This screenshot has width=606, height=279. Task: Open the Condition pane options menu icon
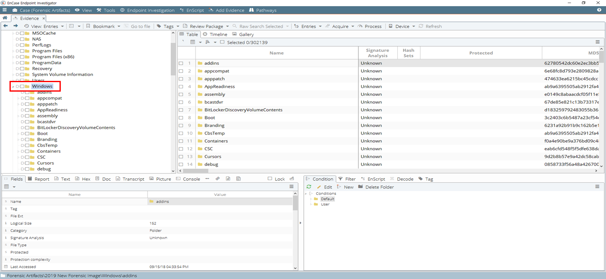tap(597, 187)
